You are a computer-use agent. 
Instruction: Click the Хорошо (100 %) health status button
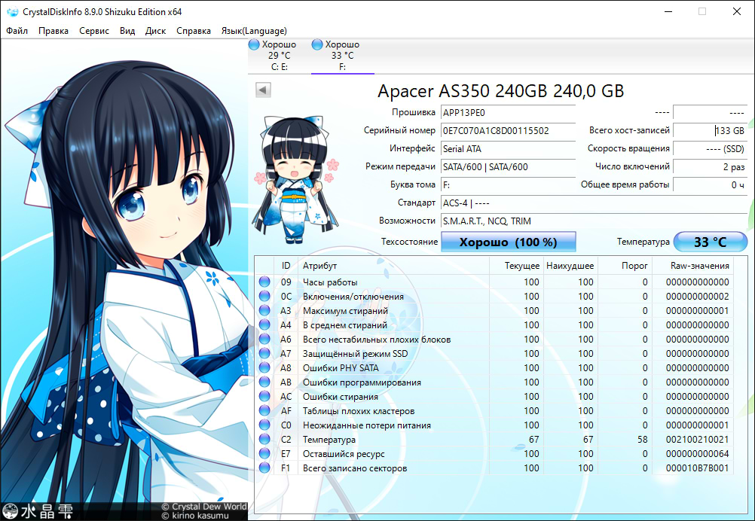(x=508, y=242)
